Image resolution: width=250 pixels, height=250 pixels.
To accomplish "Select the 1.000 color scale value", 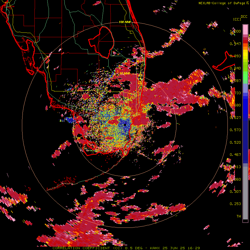I will coord(235,31).
